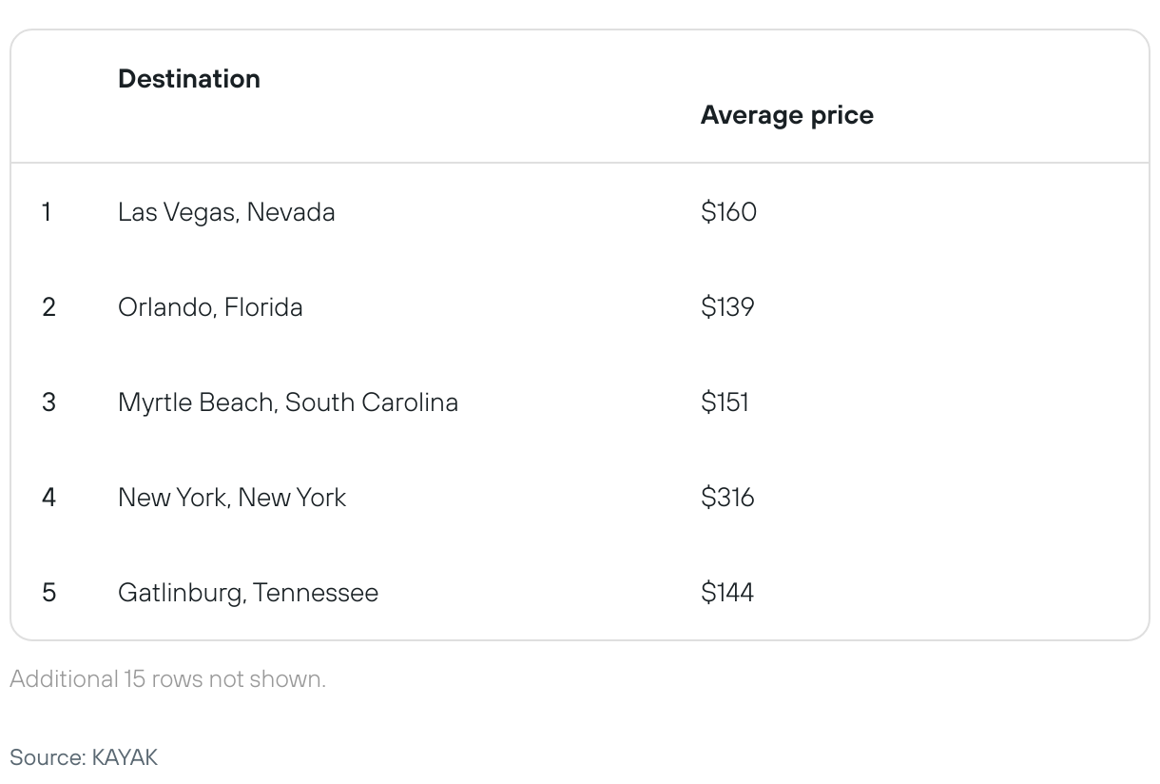This screenshot has height=784, width=1160.
Task: Click rank number 1
Action: (47, 211)
